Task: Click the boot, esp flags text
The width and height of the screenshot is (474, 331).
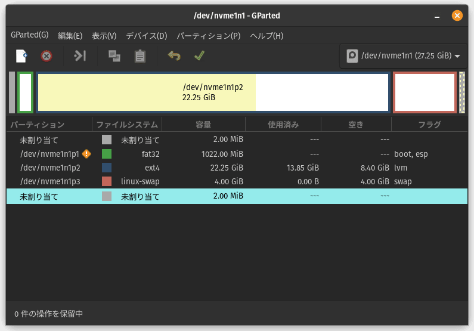Action: (x=411, y=154)
